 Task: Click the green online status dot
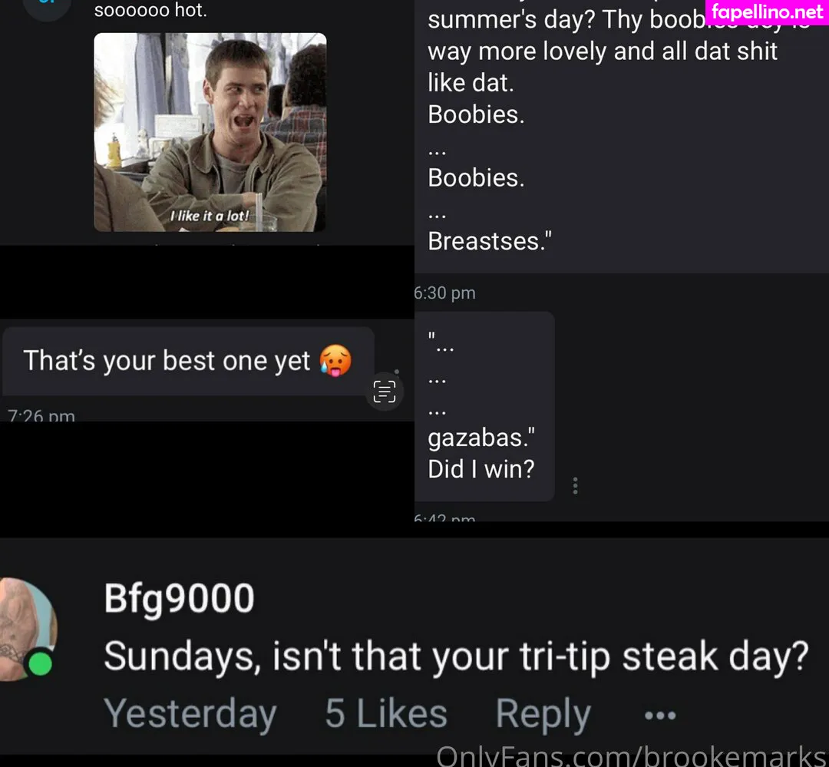click(x=40, y=663)
